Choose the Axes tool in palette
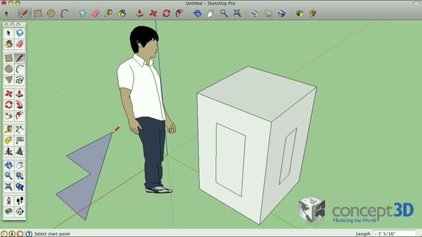This screenshot has height=237, width=422. (9, 151)
